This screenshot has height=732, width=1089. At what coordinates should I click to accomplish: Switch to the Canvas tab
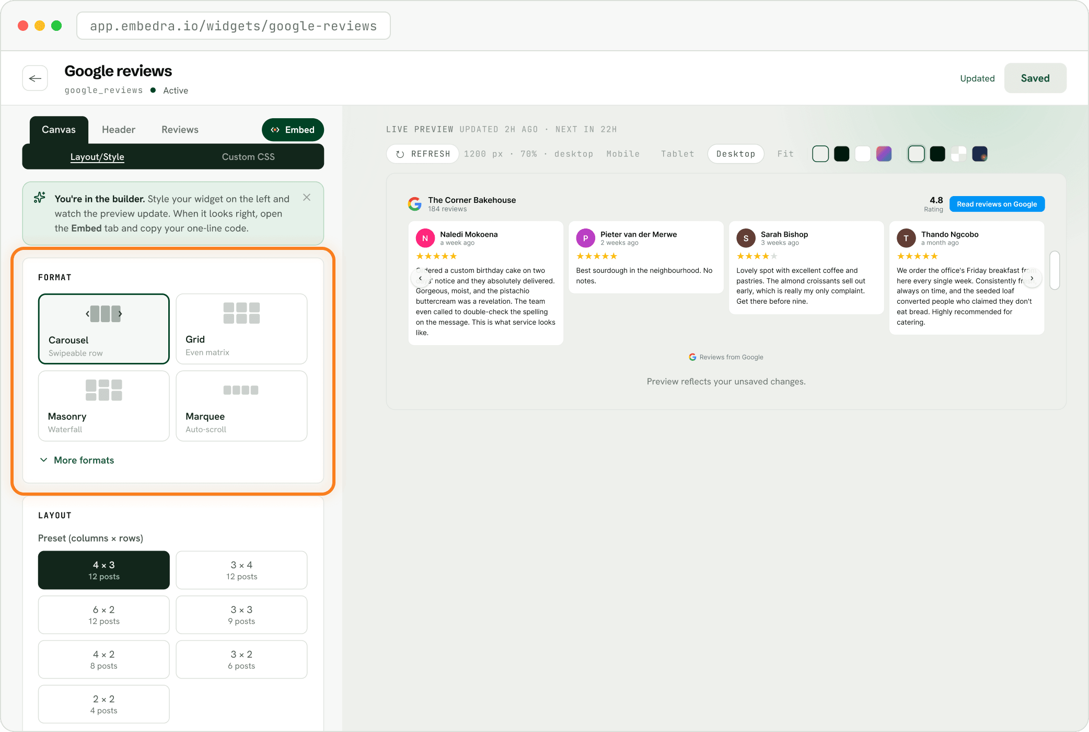(x=59, y=130)
